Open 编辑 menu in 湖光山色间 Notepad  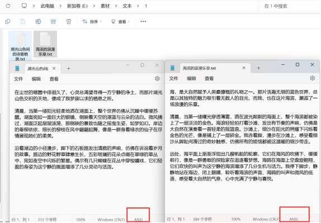pyautogui.click(x=36, y=79)
